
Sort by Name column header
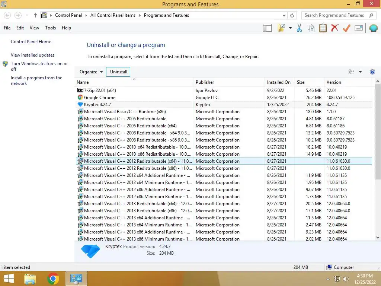pos(134,82)
